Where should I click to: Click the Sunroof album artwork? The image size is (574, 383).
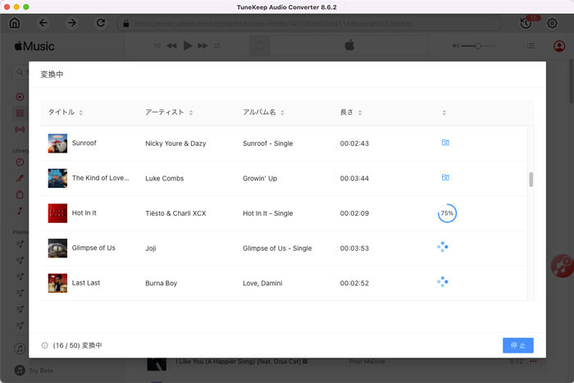point(57,144)
